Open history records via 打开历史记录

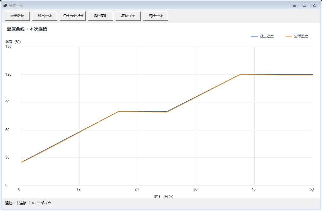pyautogui.click(x=73, y=16)
